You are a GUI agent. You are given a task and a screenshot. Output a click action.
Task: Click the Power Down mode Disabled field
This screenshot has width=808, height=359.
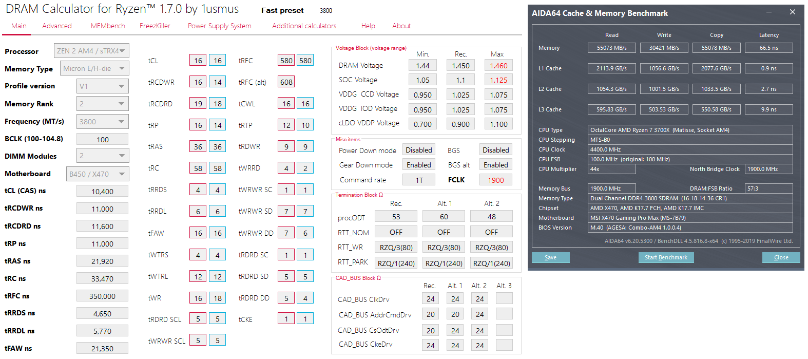[419, 150]
